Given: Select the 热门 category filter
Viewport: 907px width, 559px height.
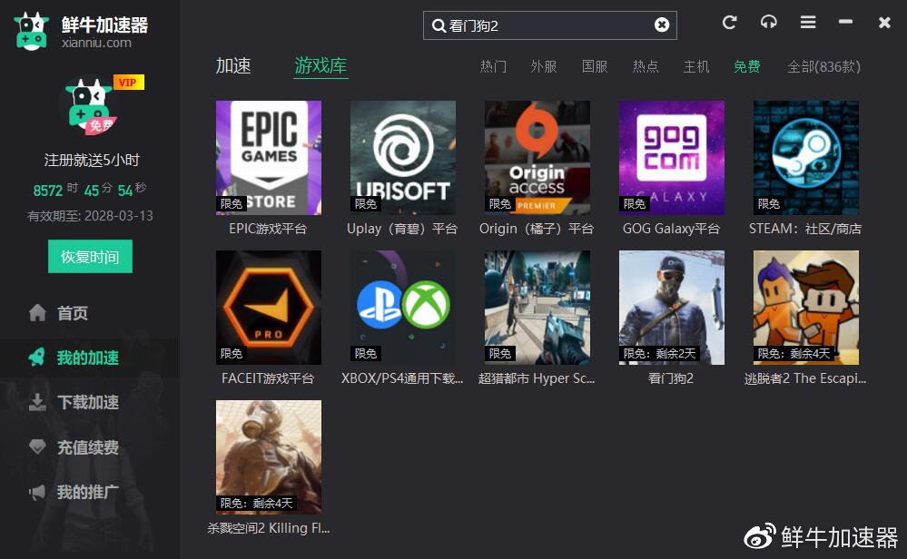Looking at the screenshot, I should coord(493,66).
